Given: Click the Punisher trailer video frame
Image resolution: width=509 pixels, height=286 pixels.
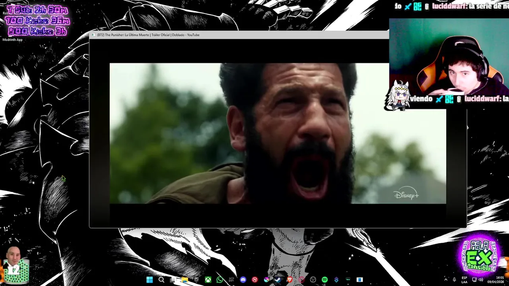Looking at the screenshot, I should tap(278, 133).
